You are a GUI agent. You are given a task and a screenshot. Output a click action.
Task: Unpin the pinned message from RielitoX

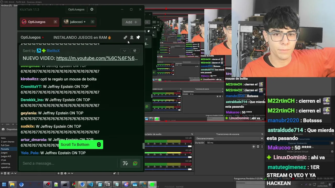(x=135, y=51)
